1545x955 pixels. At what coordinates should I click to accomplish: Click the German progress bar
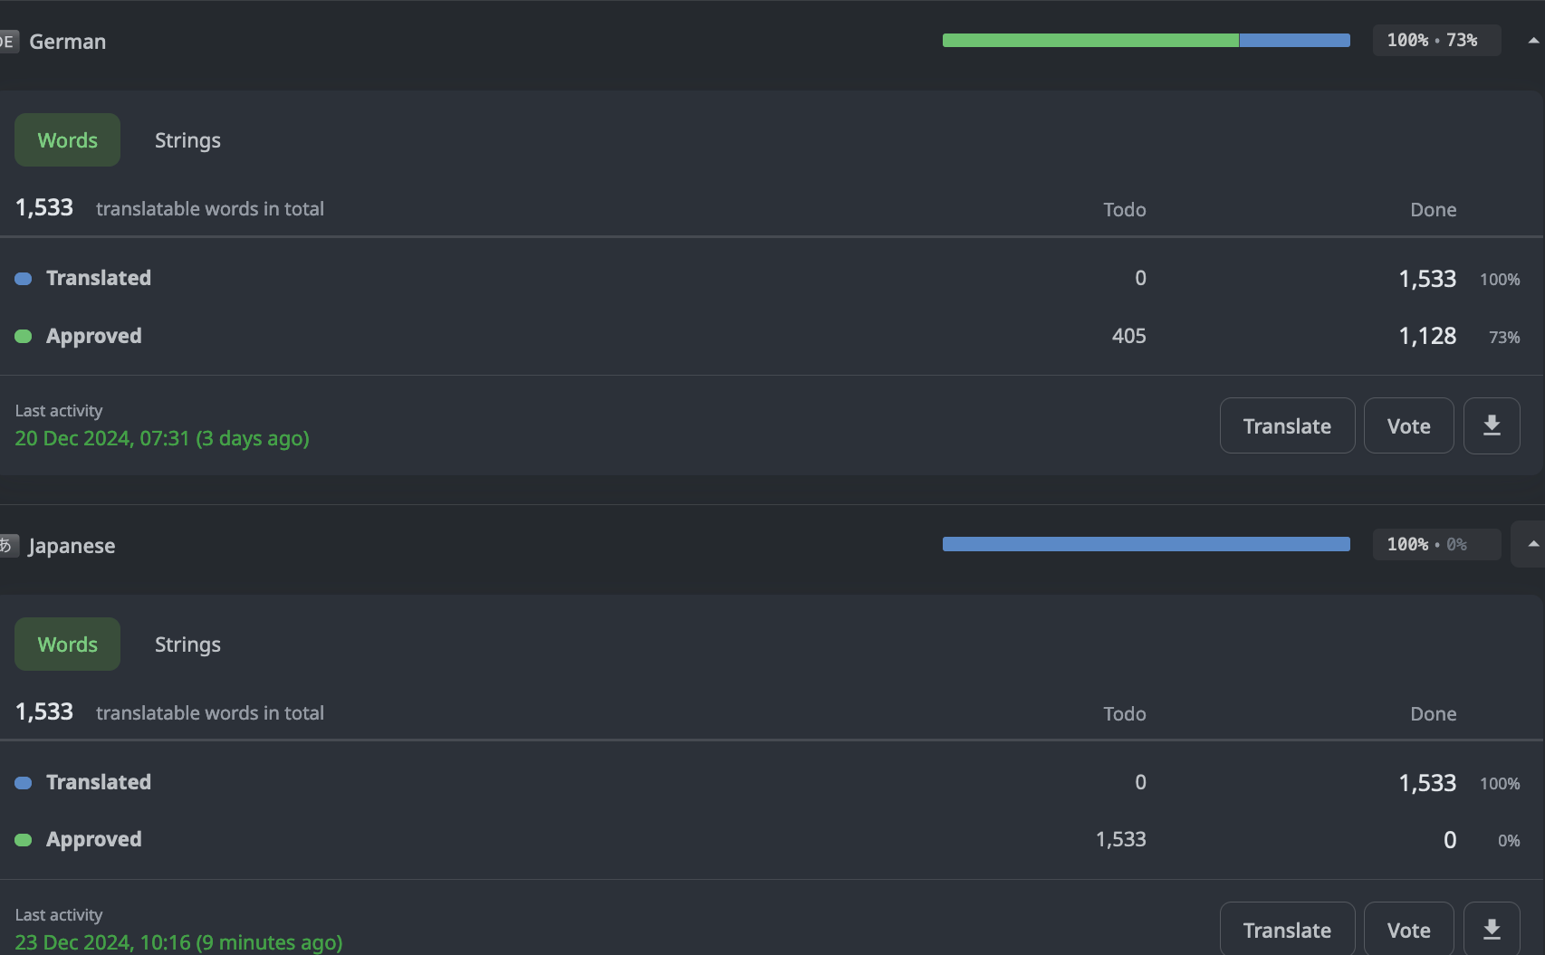coord(1146,41)
